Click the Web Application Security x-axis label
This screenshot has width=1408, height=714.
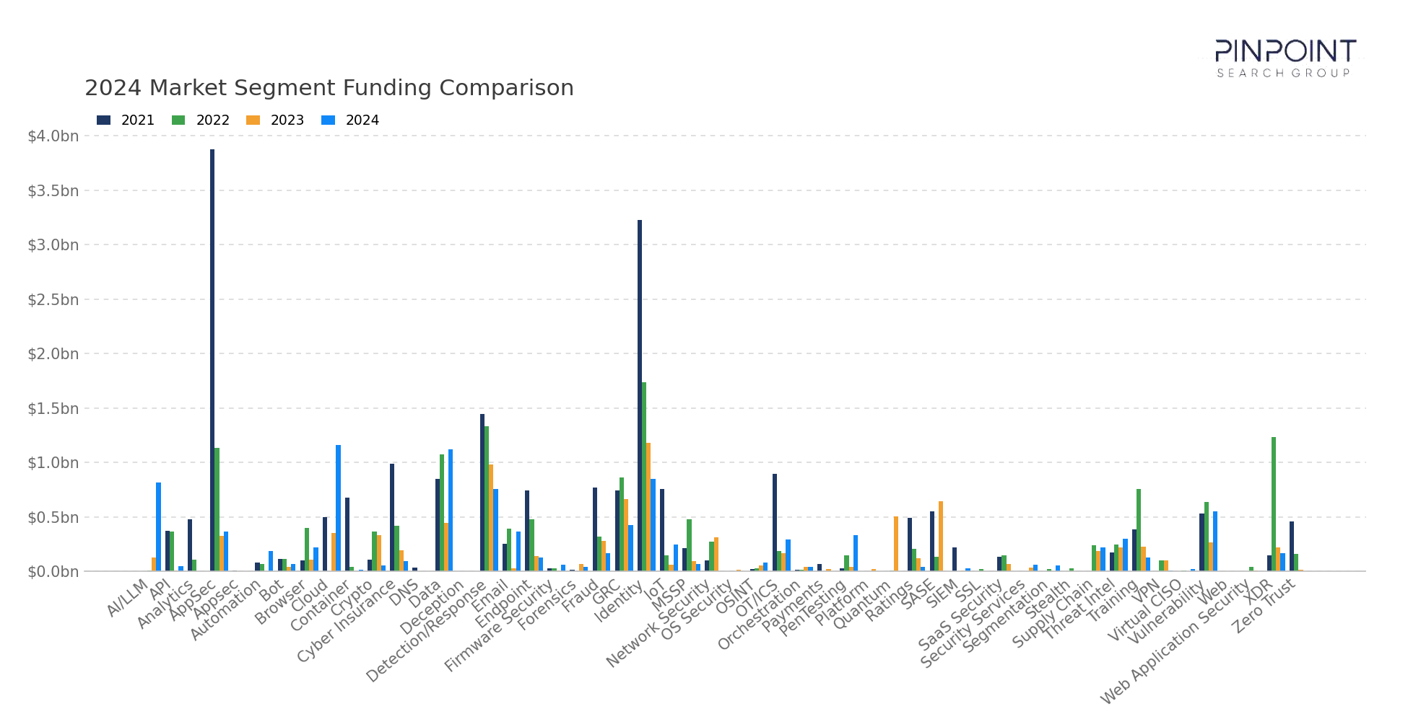click(1175, 642)
